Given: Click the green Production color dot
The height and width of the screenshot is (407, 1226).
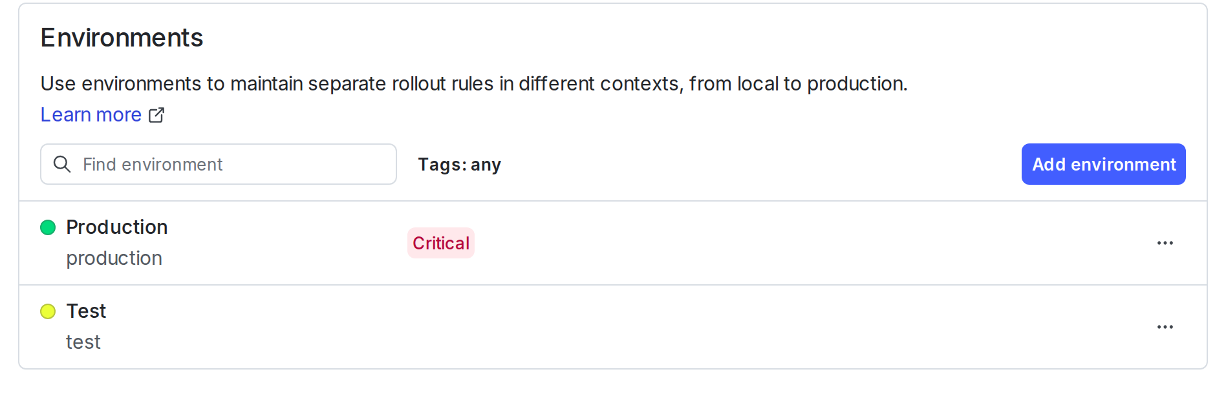Looking at the screenshot, I should pos(48,227).
